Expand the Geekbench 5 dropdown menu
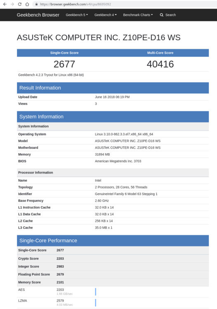 tap(77, 15)
